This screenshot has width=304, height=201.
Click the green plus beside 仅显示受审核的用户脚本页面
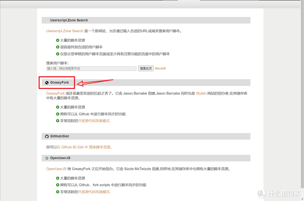point(58,54)
